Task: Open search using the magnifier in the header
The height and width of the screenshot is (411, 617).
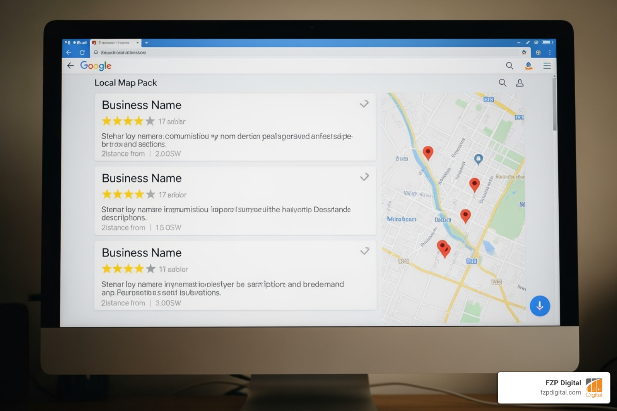Action: pyautogui.click(x=509, y=66)
